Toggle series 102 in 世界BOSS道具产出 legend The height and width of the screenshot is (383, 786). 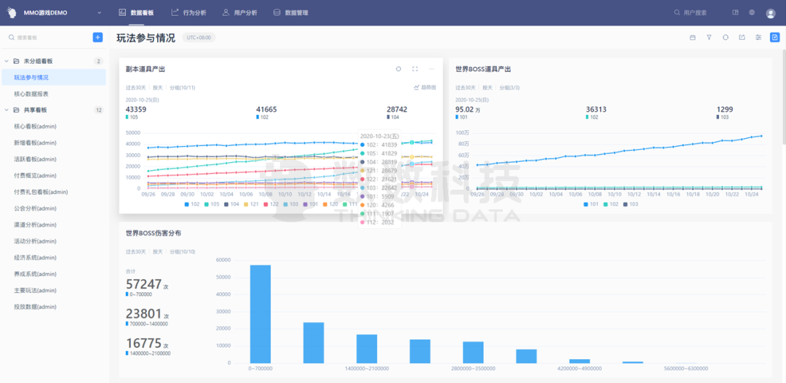[611, 204]
